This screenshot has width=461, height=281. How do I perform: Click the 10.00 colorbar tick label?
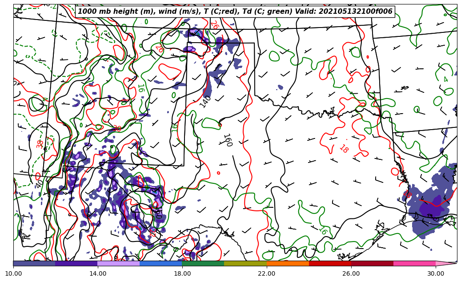pyautogui.click(x=13, y=273)
